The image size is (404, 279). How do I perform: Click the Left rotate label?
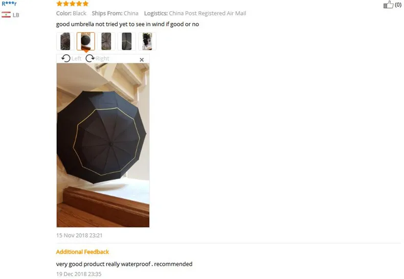click(x=76, y=59)
